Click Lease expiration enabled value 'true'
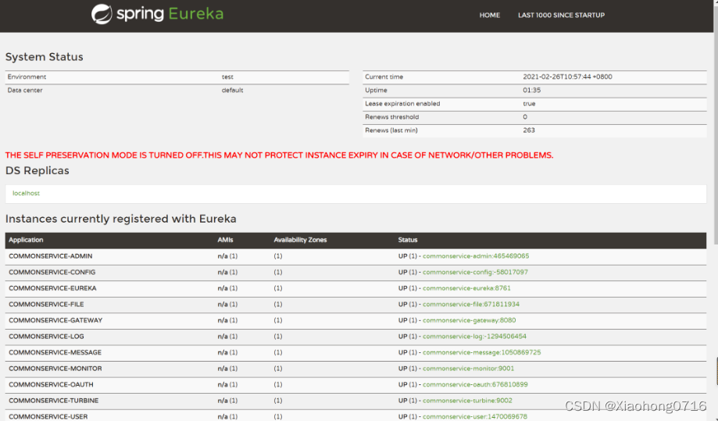Viewport: 718px width, 421px height. click(x=529, y=103)
